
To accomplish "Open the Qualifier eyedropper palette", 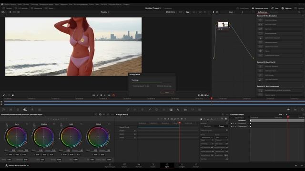I will [150, 110].
